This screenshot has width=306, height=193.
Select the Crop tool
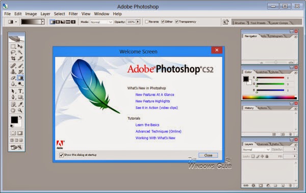pos(13,58)
